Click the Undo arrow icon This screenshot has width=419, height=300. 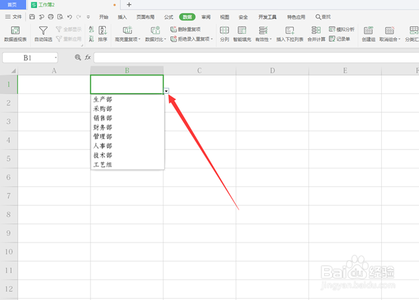(x=69, y=17)
